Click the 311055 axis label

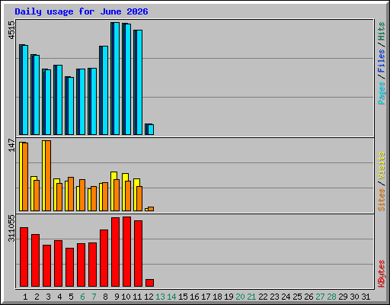coord(11,228)
